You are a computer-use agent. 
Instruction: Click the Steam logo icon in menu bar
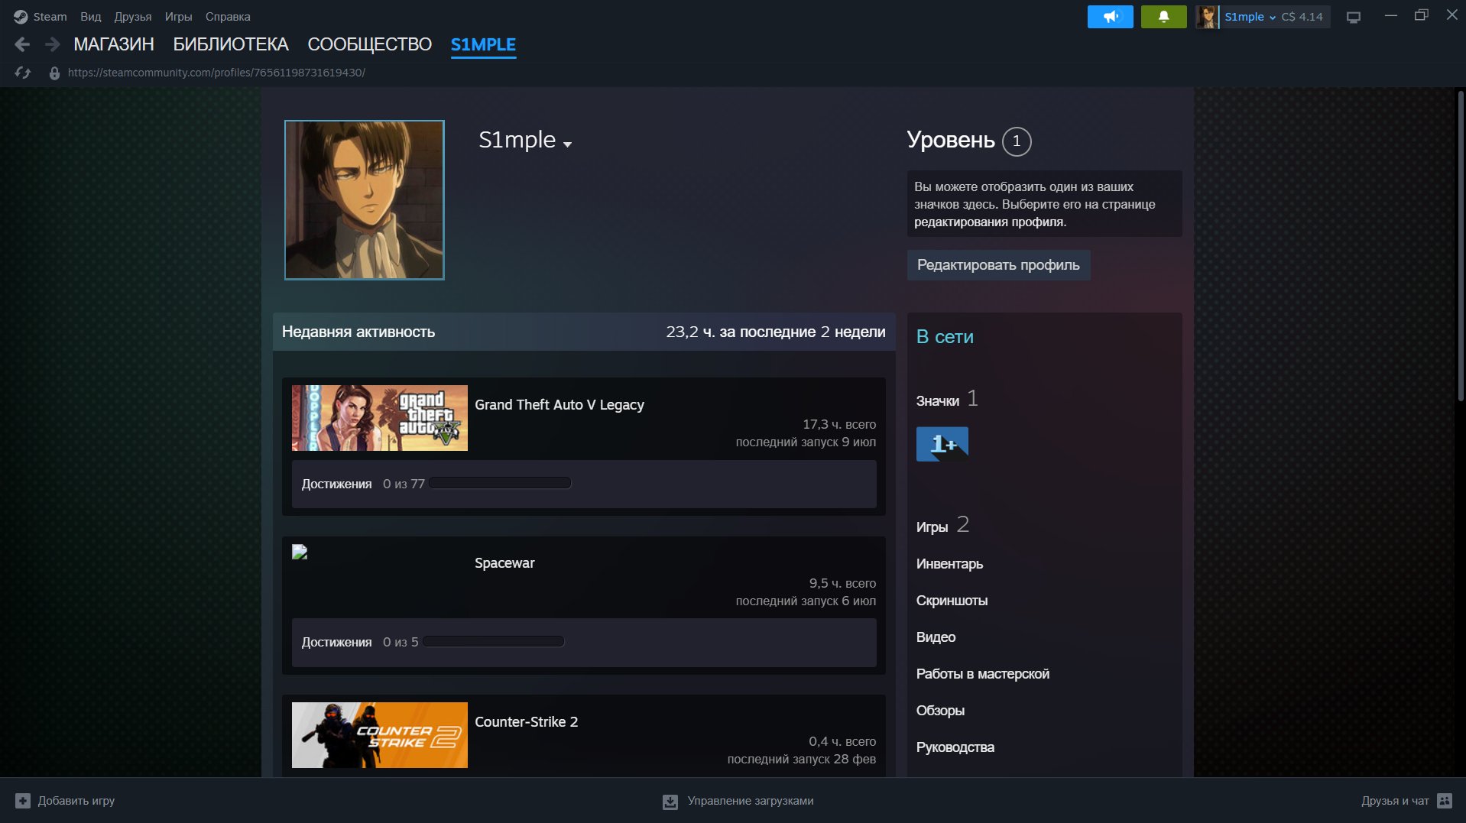click(x=21, y=17)
